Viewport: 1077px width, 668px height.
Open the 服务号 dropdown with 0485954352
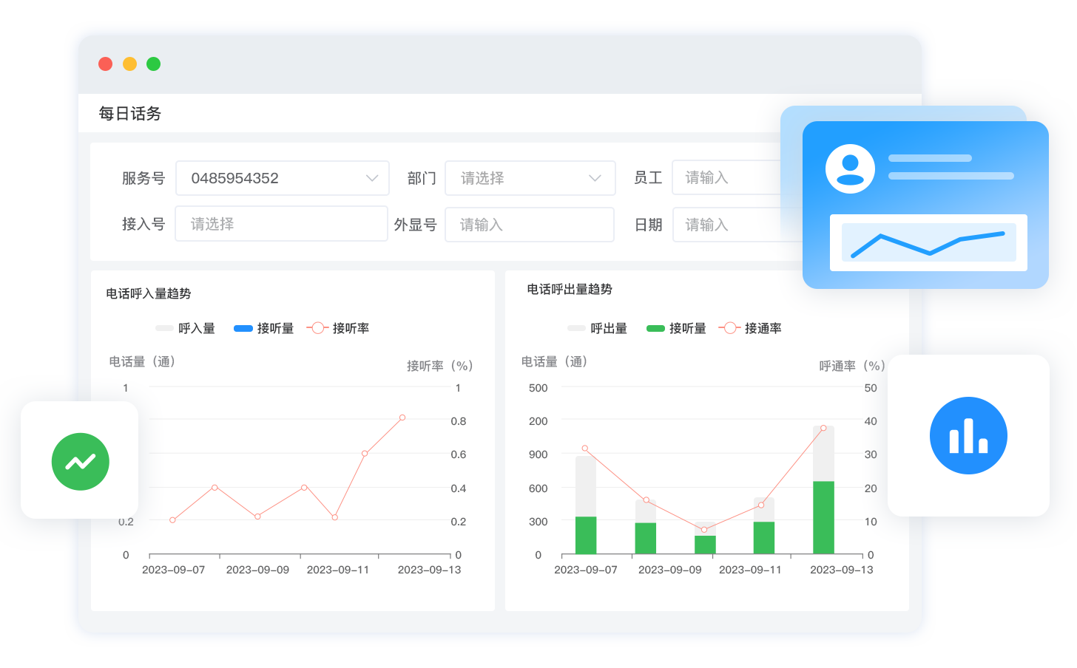[283, 178]
